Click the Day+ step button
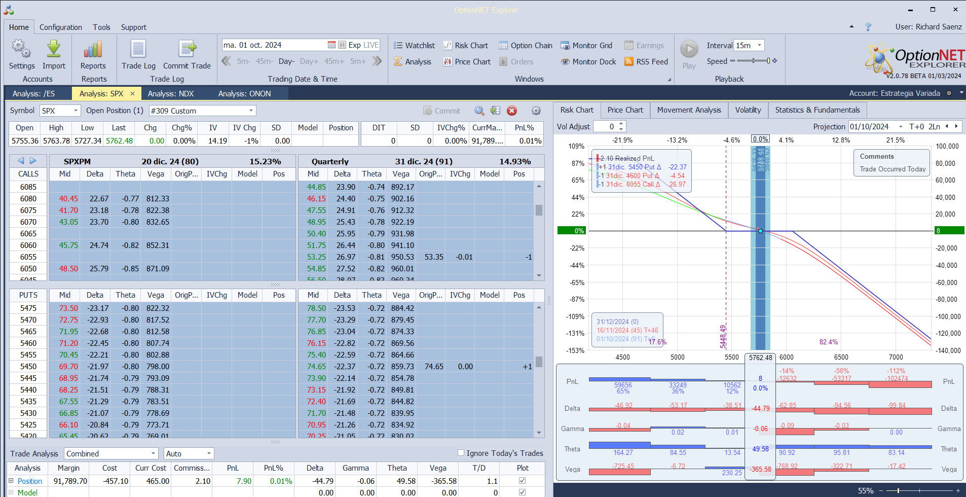 pos(309,61)
